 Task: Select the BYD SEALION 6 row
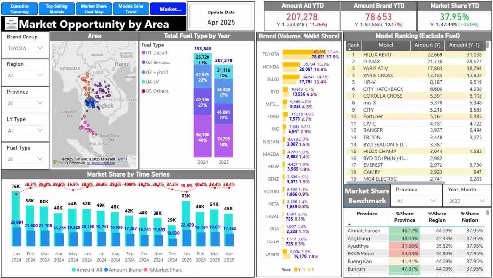[x=415, y=144]
